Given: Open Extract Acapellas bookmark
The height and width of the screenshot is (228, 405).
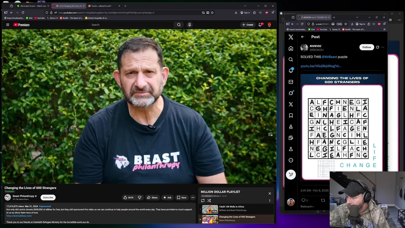Looking at the screenshot, I should [96, 18].
